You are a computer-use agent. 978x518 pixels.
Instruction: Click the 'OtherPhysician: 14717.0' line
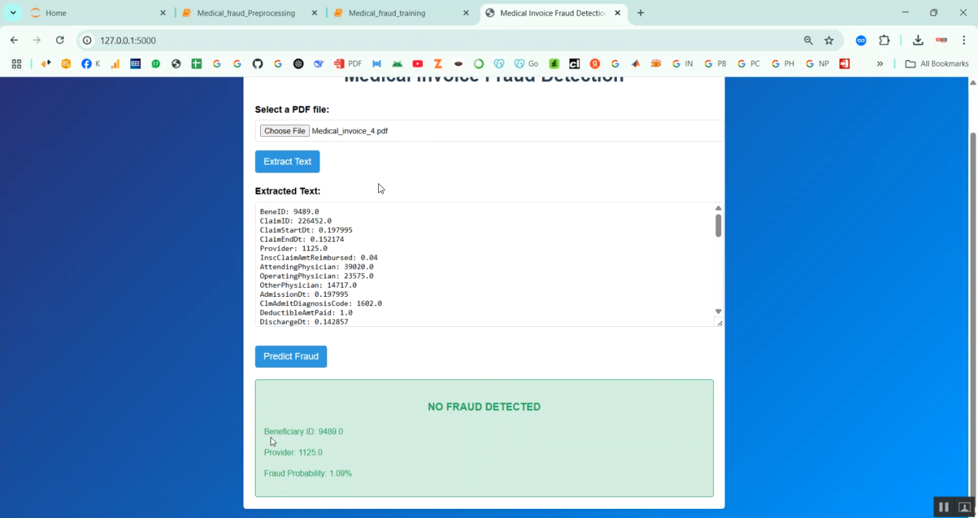[308, 285]
